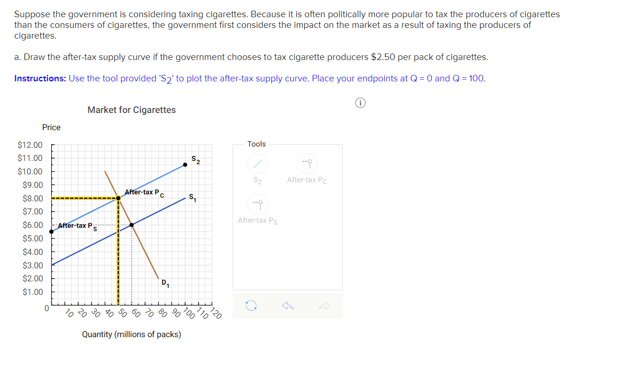Click the intersection point on supply curve S1
Screen dimensions: 627x366
[132, 225]
